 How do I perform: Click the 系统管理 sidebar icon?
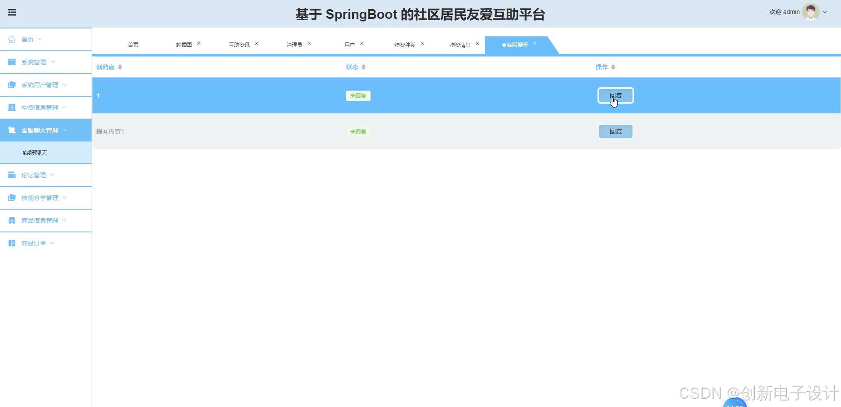tap(12, 62)
